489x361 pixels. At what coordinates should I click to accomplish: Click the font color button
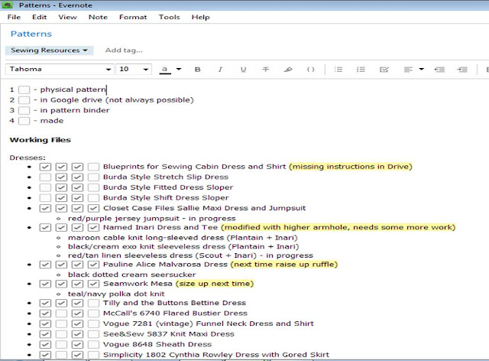pos(165,70)
